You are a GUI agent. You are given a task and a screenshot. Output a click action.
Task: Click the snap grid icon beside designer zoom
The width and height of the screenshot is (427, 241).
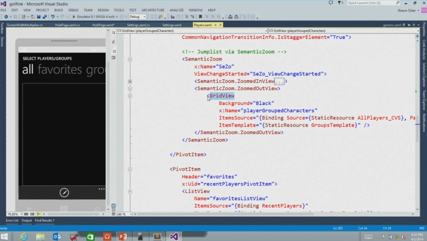click(26, 214)
